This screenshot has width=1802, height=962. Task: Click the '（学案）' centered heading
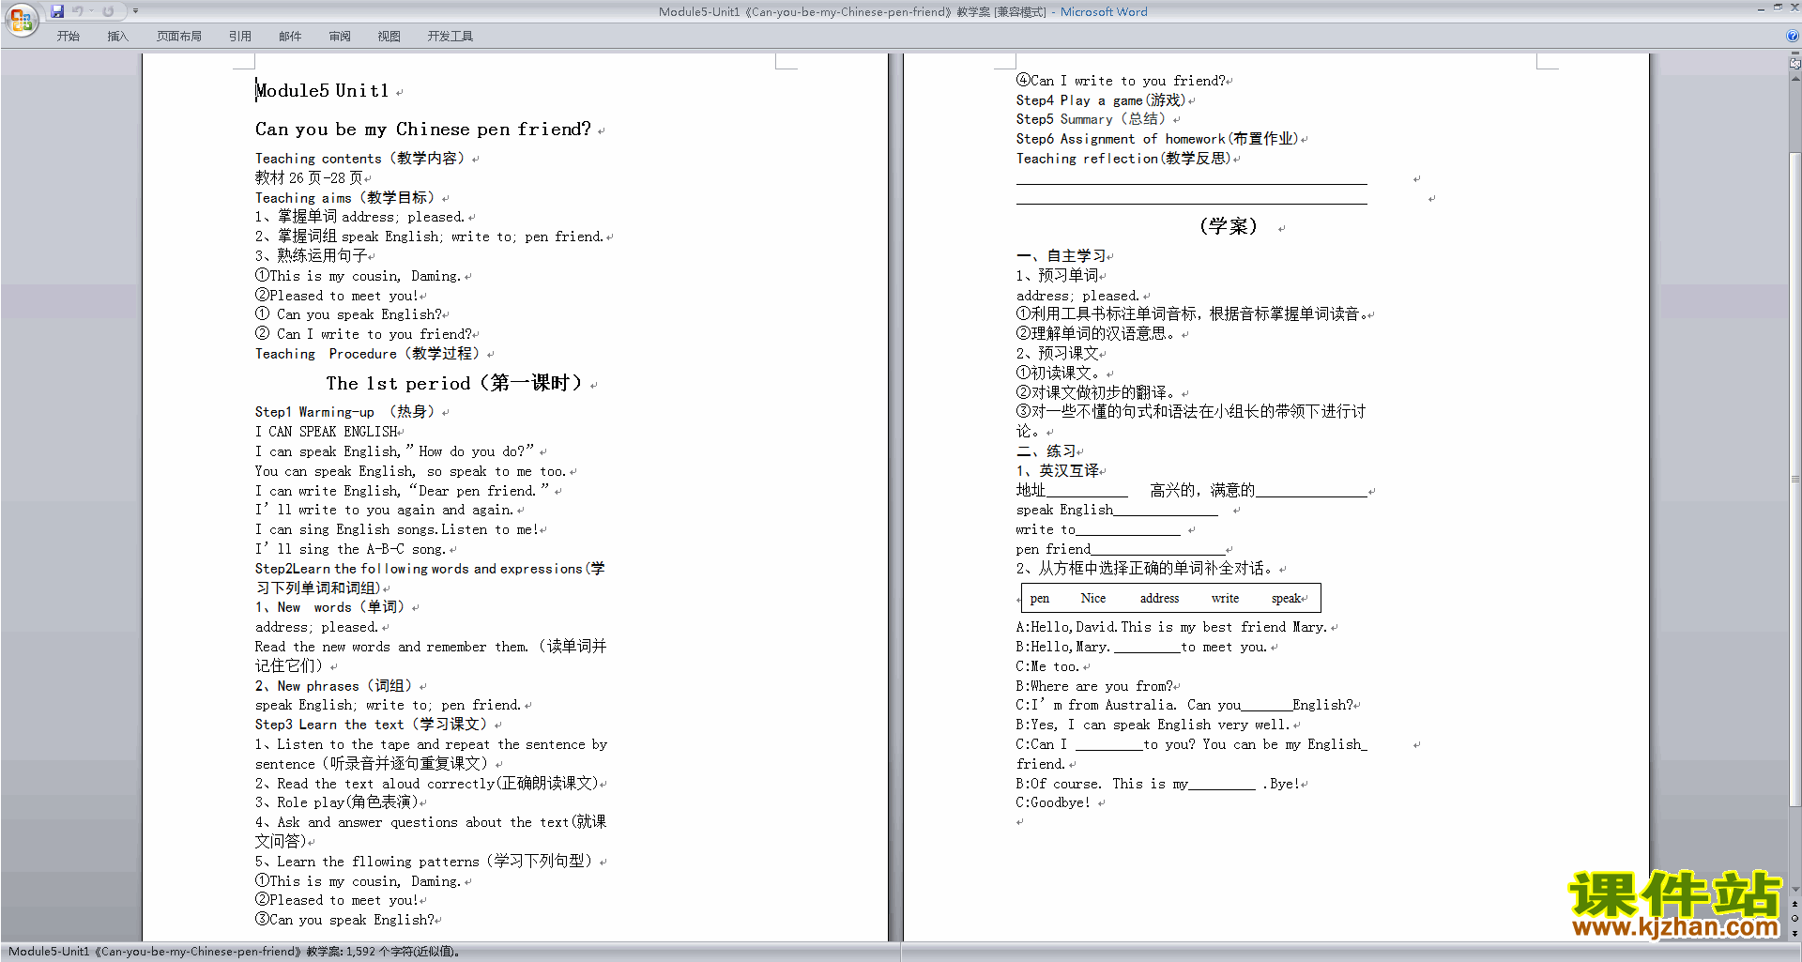tap(1229, 226)
